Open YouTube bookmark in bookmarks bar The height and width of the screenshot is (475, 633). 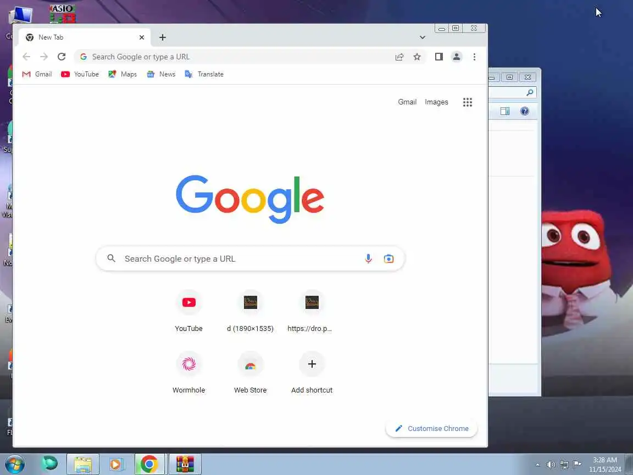[80, 74]
